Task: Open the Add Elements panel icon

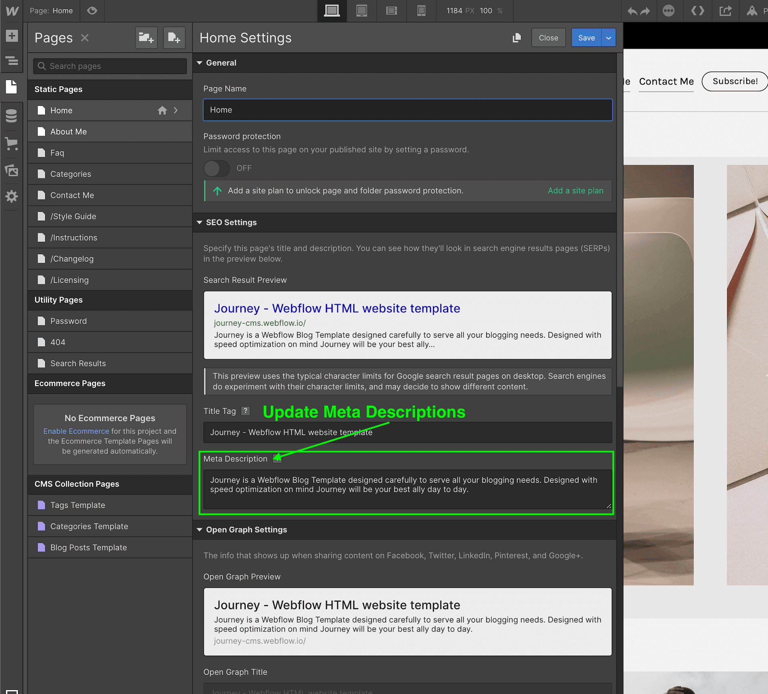Action: click(12, 36)
